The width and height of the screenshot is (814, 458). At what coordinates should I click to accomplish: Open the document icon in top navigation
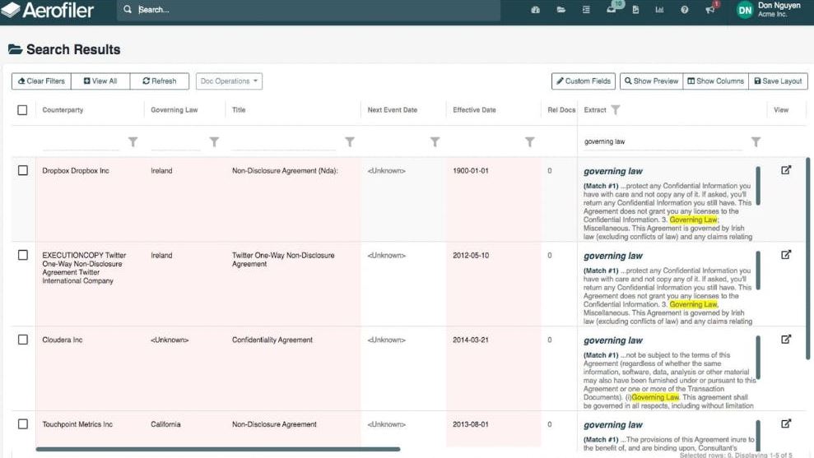click(635, 10)
